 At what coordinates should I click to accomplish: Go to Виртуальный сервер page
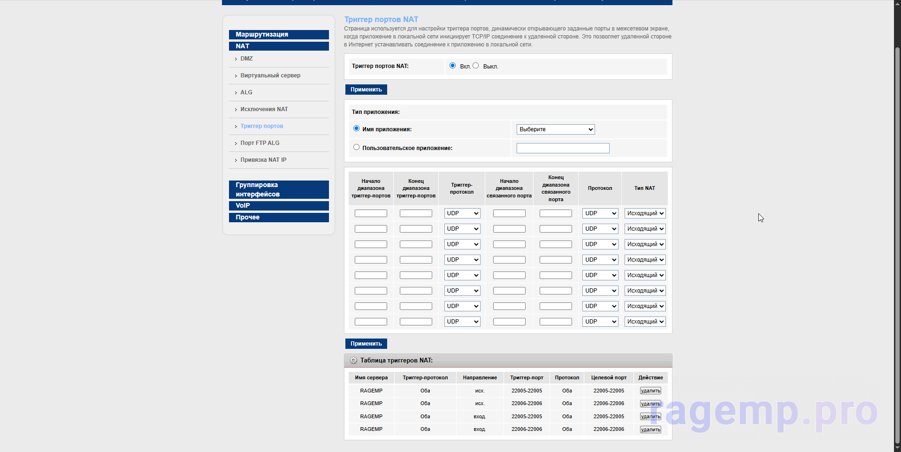(270, 75)
